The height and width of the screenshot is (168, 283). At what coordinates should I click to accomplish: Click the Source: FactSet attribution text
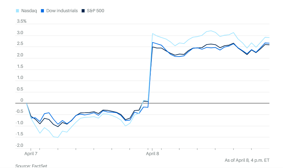(x=31, y=166)
